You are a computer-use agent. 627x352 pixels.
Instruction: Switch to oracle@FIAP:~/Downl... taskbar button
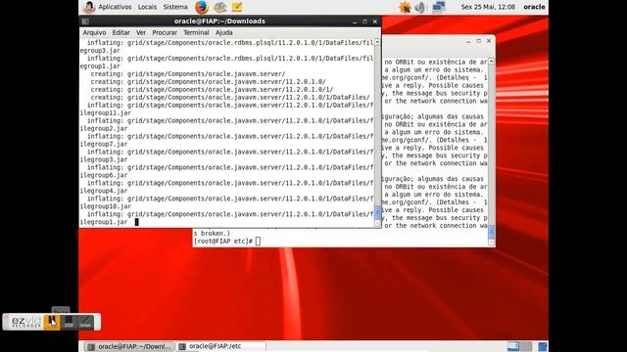click(129, 346)
